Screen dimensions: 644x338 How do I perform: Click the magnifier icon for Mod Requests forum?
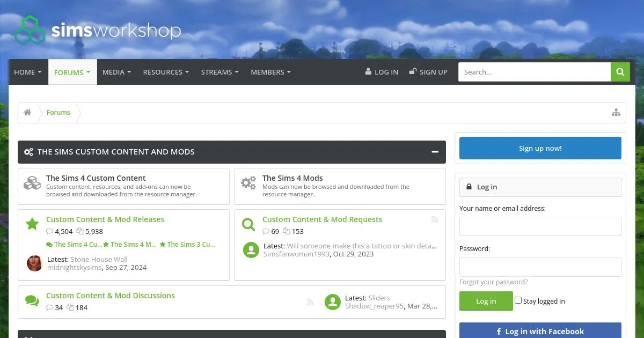point(248,224)
